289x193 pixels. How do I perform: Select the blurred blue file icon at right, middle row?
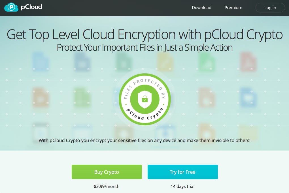point(248,97)
